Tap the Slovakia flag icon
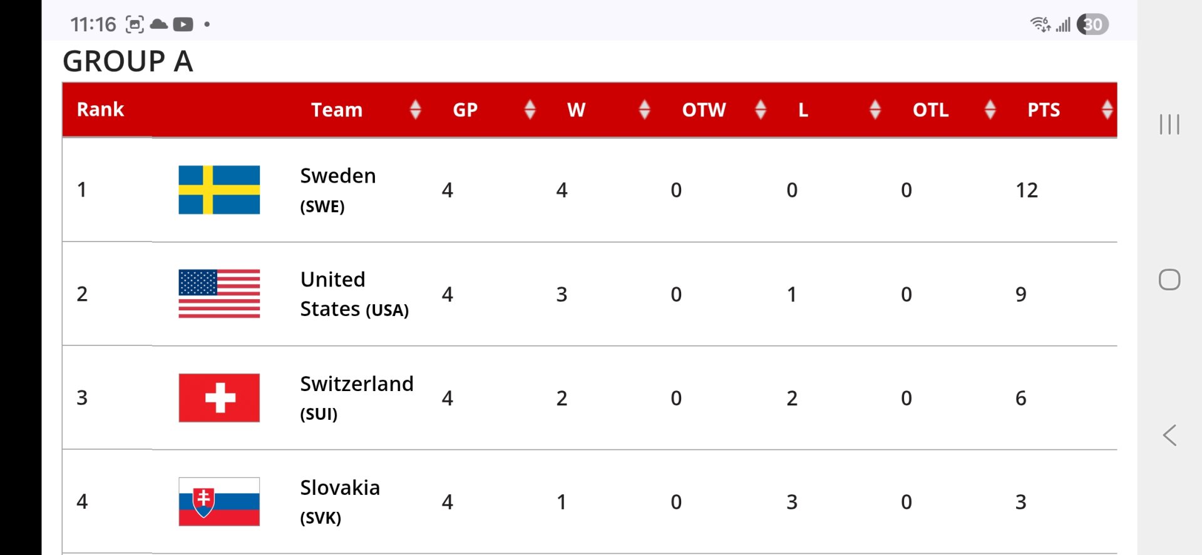 [x=219, y=502]
